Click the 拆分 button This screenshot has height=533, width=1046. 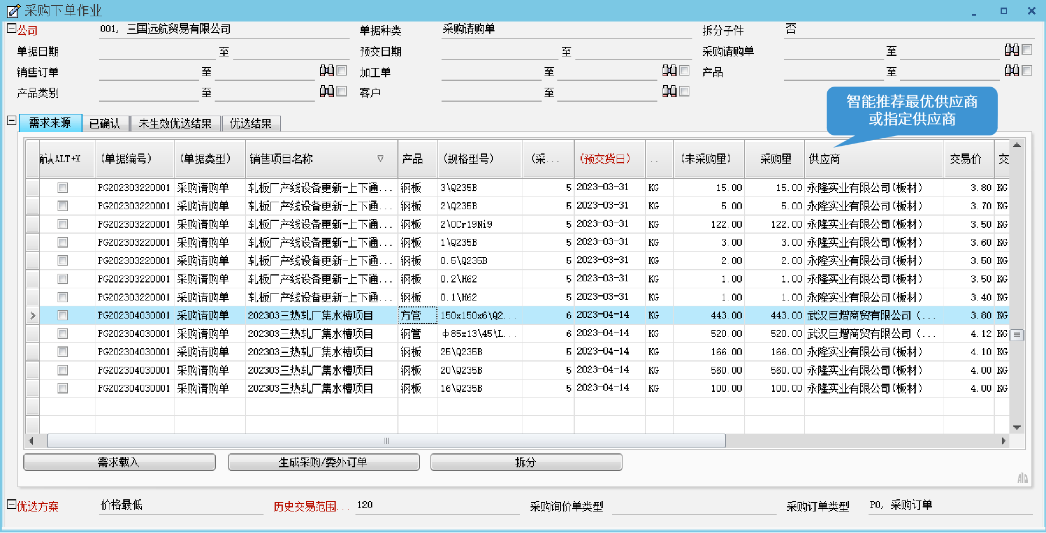(526, 462)
